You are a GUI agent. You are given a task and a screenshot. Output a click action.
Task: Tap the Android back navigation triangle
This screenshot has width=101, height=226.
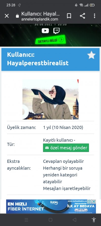coord(74,220)
